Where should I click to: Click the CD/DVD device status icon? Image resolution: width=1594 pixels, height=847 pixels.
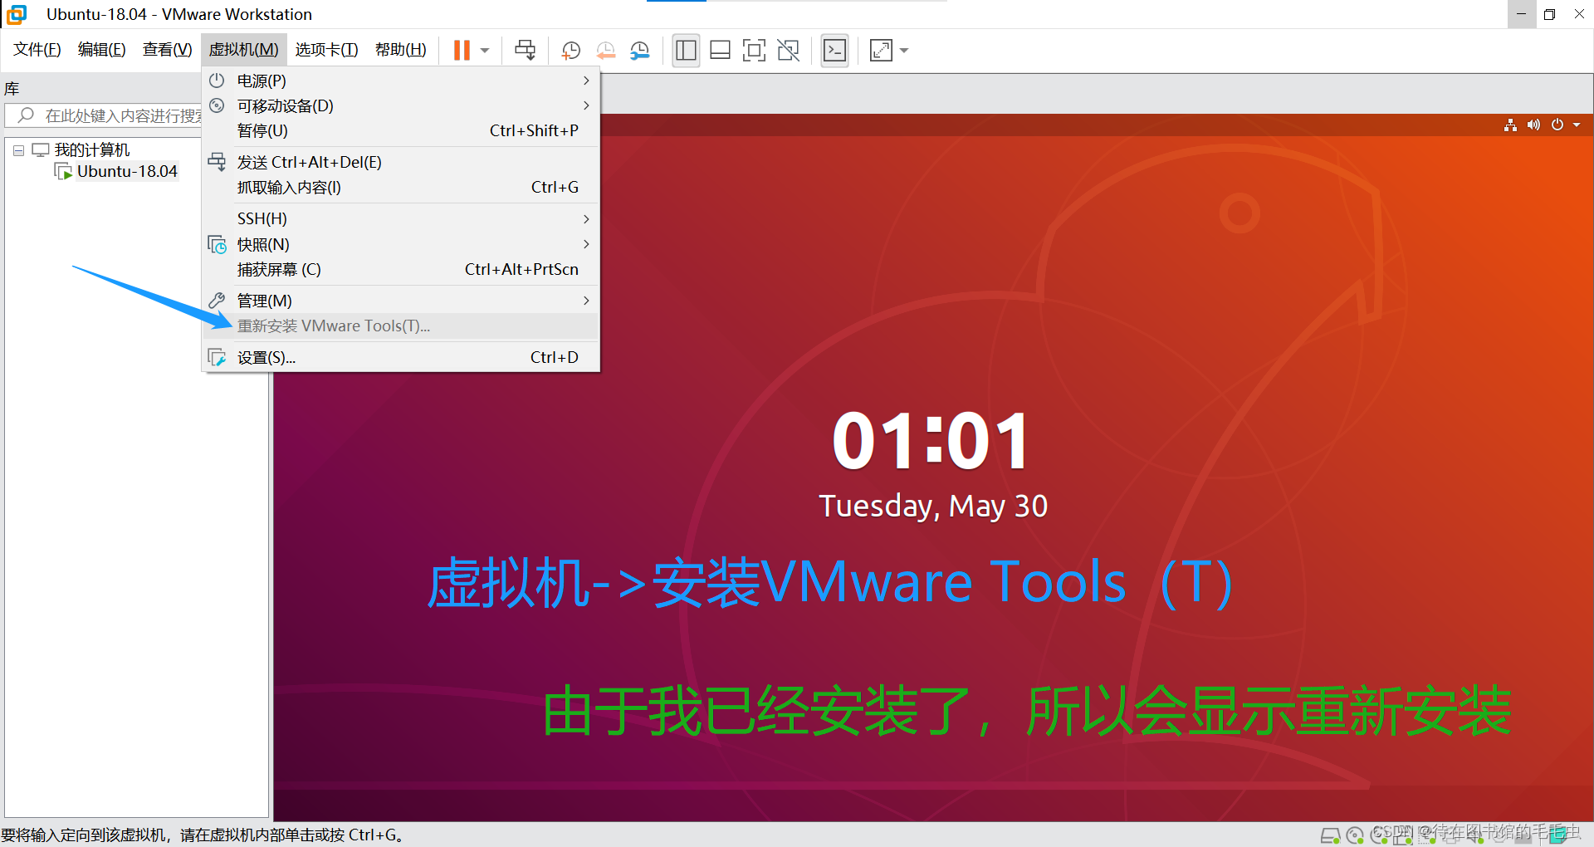[x=1355, y=835]
